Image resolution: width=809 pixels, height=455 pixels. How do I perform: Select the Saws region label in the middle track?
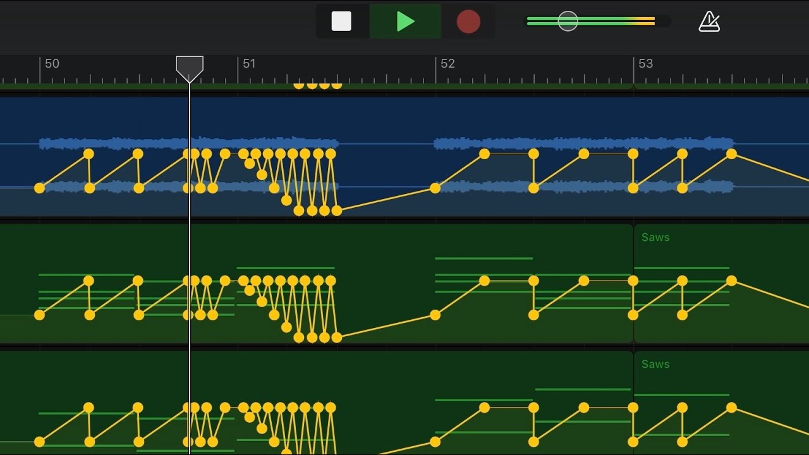point(655,237)
